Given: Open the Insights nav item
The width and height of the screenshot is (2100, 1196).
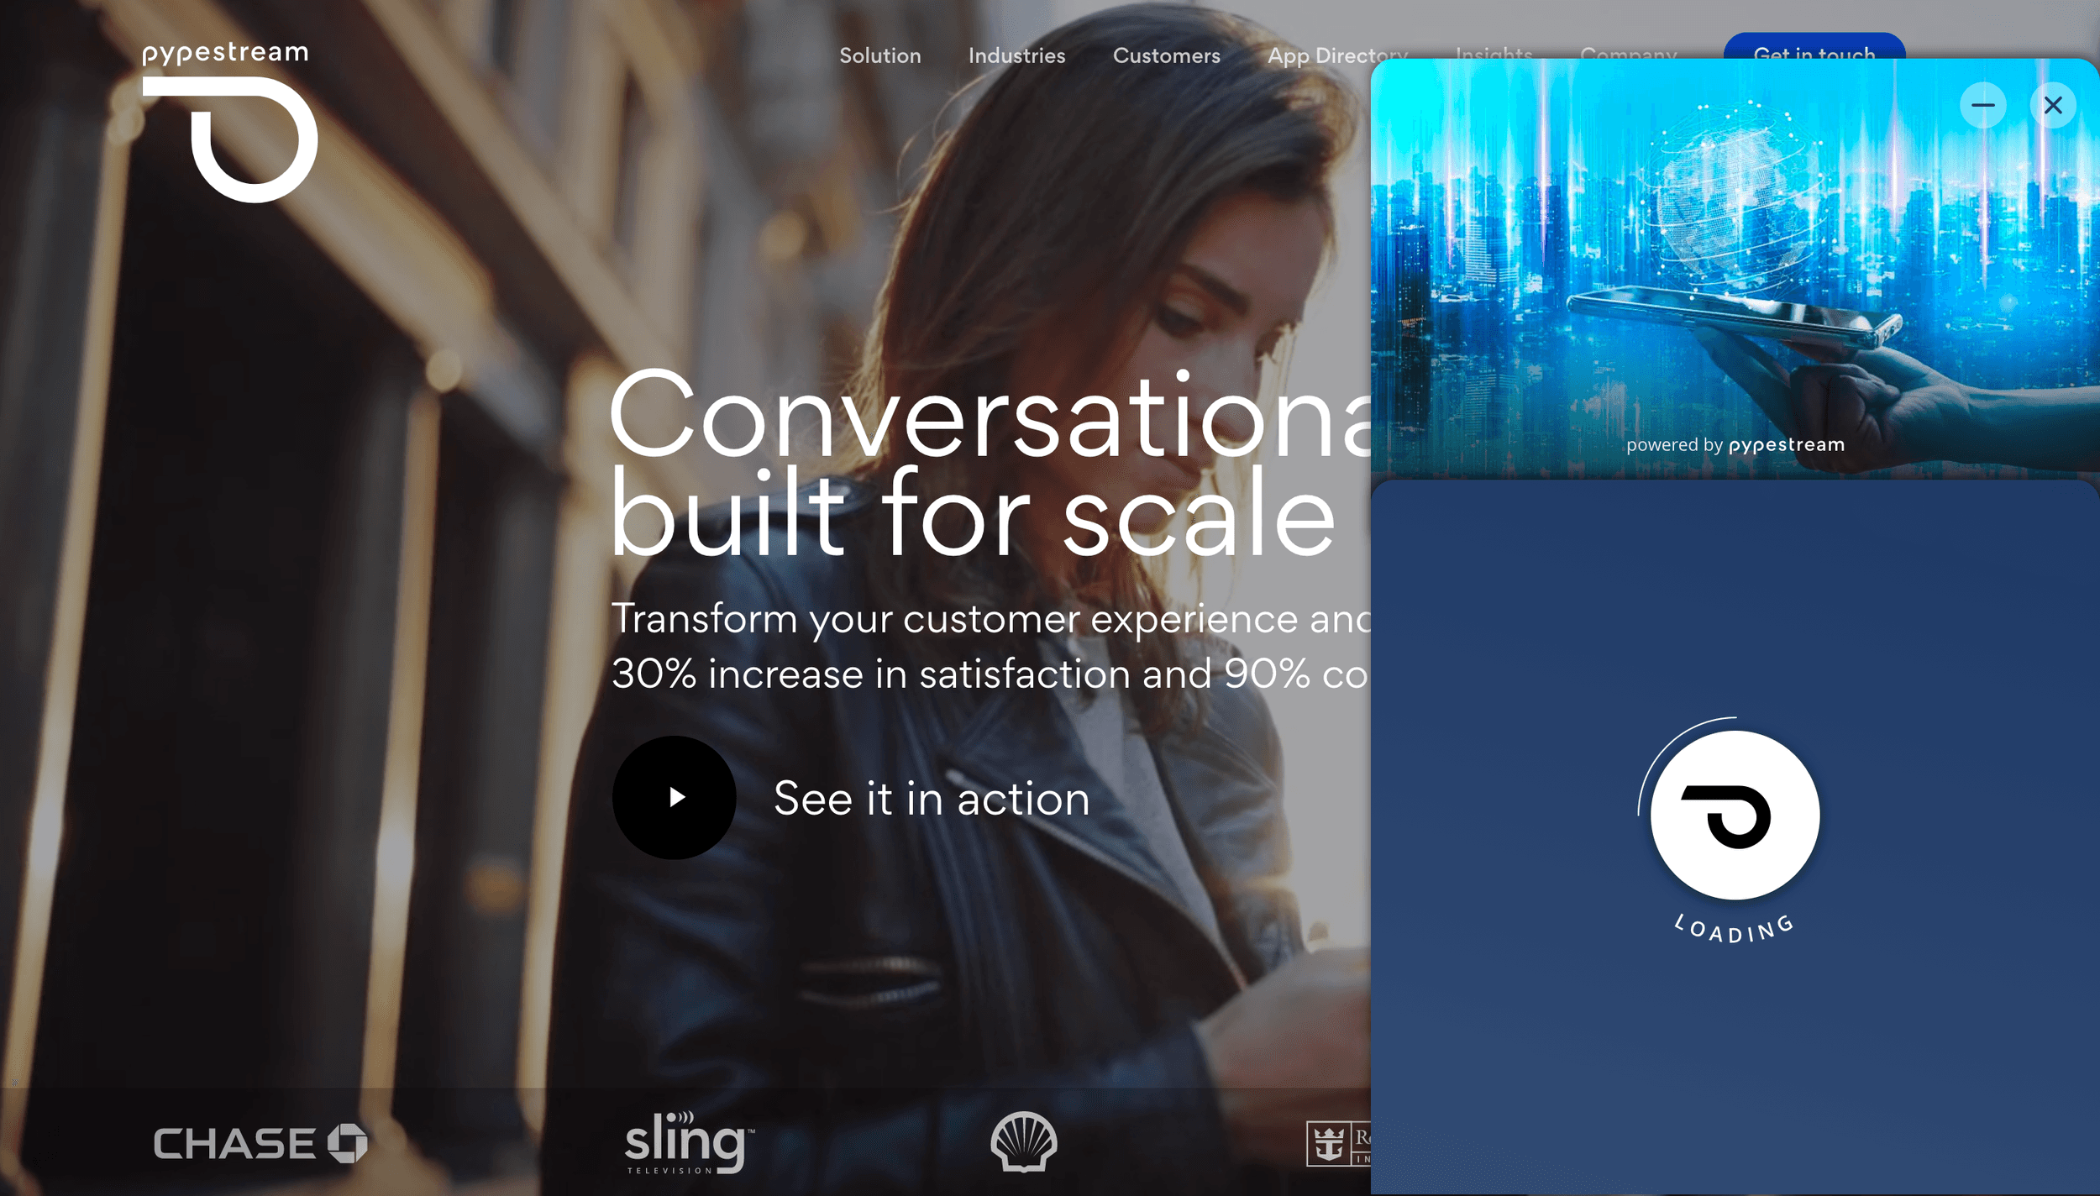Looking at the screenshot, I should [1493, 51].
